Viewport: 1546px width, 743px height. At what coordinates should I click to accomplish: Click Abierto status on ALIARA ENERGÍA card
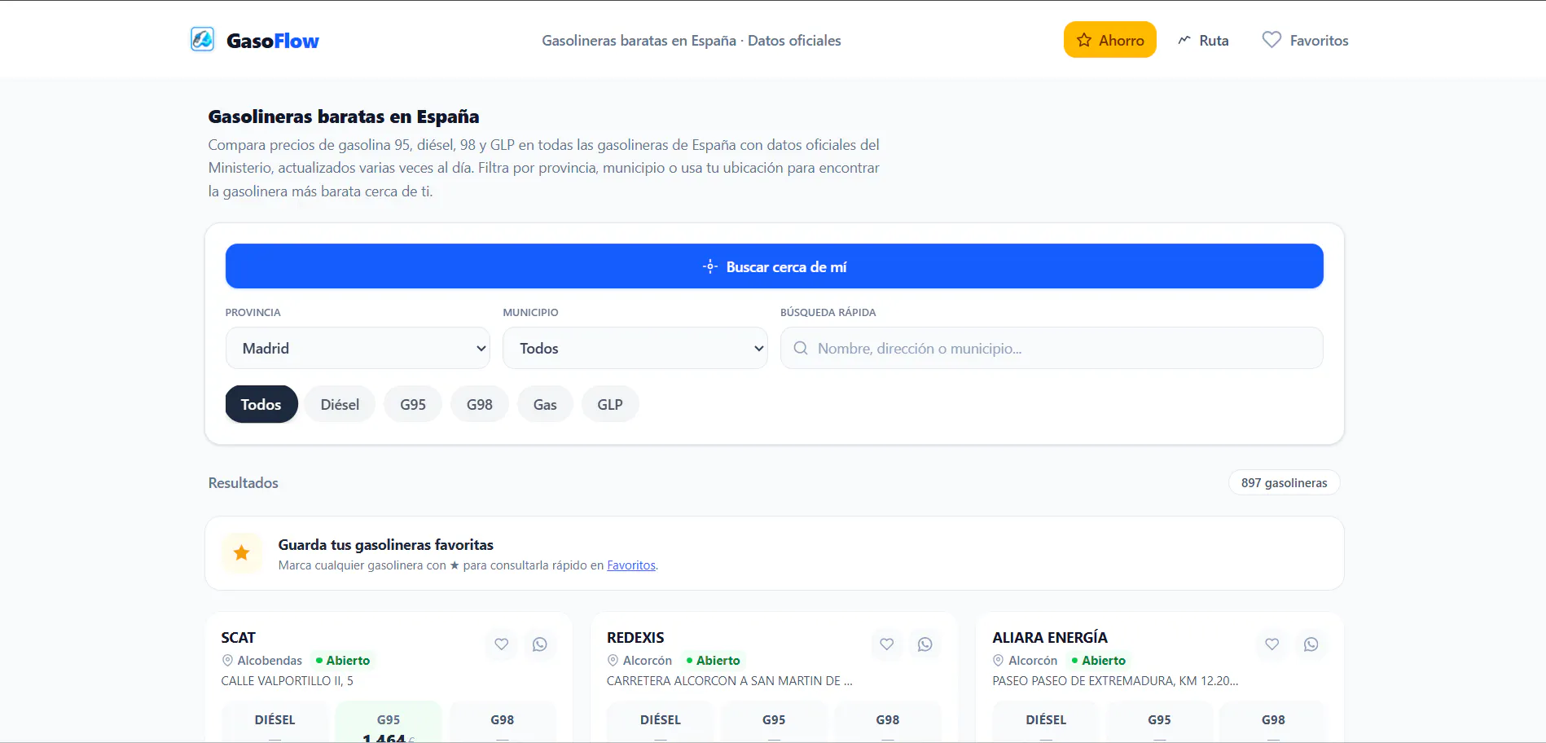1098,661
